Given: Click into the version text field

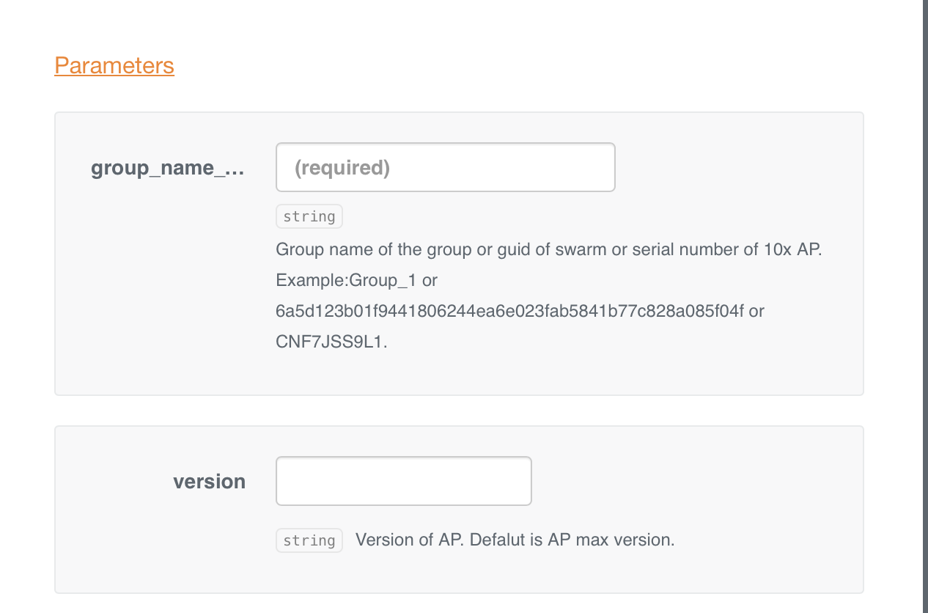Looking at the screenshot, I should [403, 481].
